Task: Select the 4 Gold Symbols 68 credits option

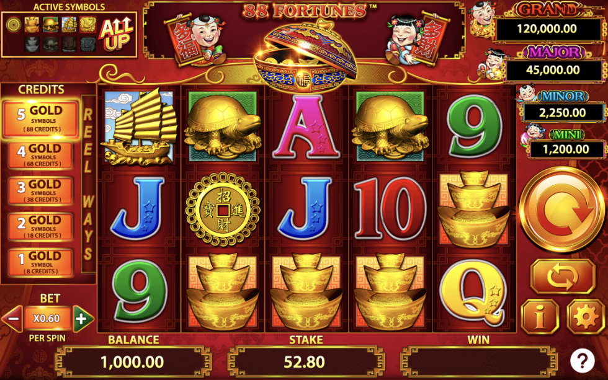Action: [41, 156]
